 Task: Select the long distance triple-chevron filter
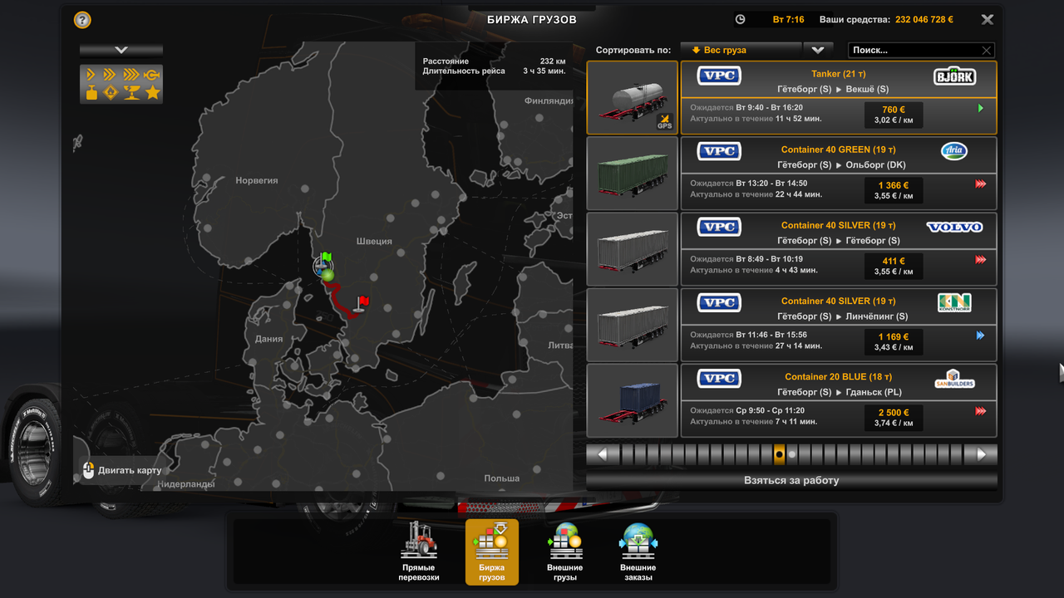click(131, 74)
